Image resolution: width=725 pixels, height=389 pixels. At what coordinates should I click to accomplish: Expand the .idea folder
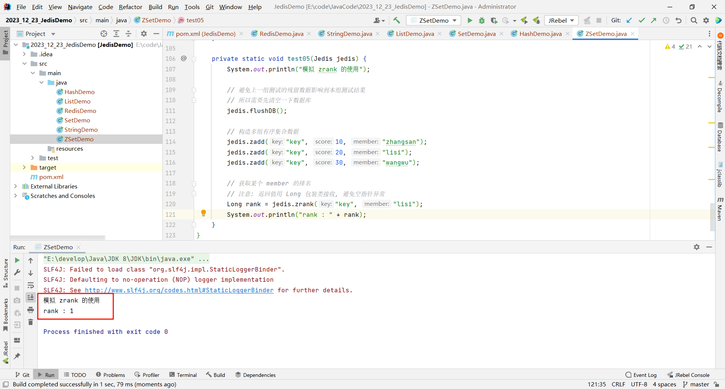tap(25, 54)
